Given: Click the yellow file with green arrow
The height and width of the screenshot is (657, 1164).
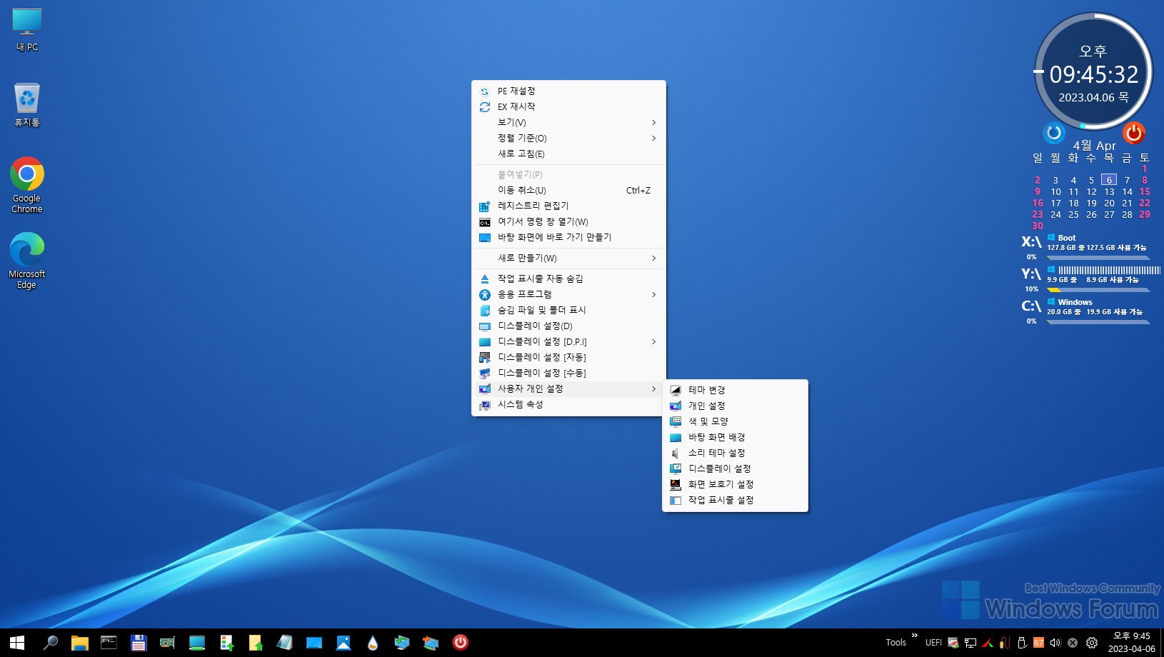Looking at the screenshot, I should coord(255,643).
